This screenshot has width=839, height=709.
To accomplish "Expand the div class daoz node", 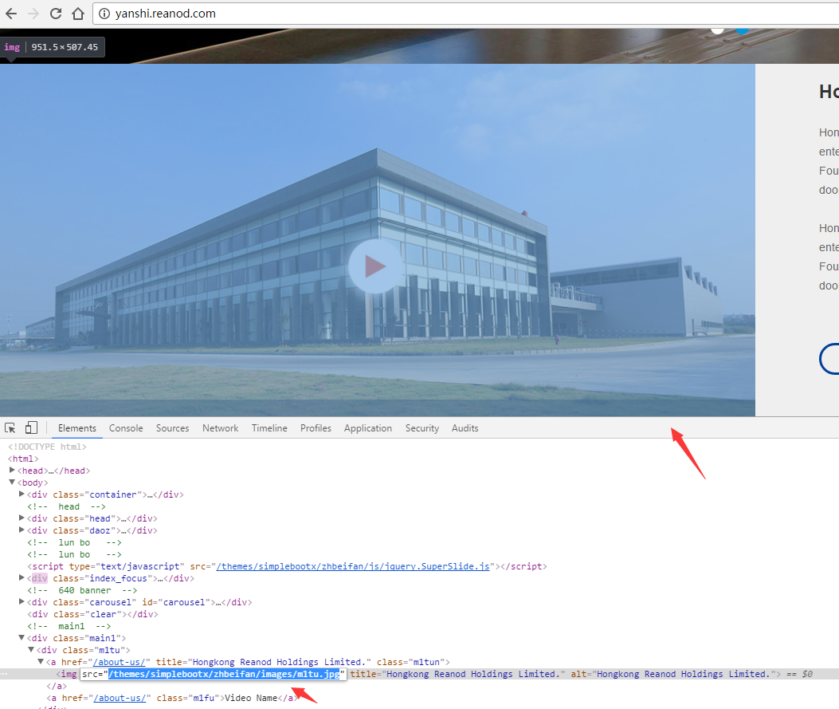I will [x=22, y=530].
